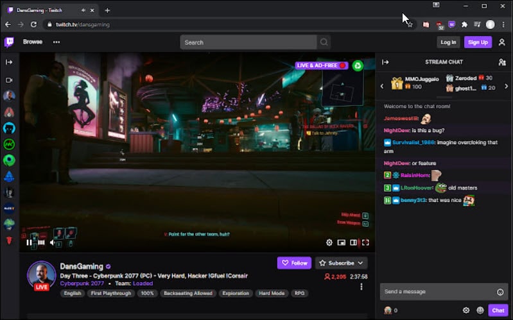Open the channel more options vertical dots
Screen dimensions: 513x320
pyautogui.click(x=361, y=287)
